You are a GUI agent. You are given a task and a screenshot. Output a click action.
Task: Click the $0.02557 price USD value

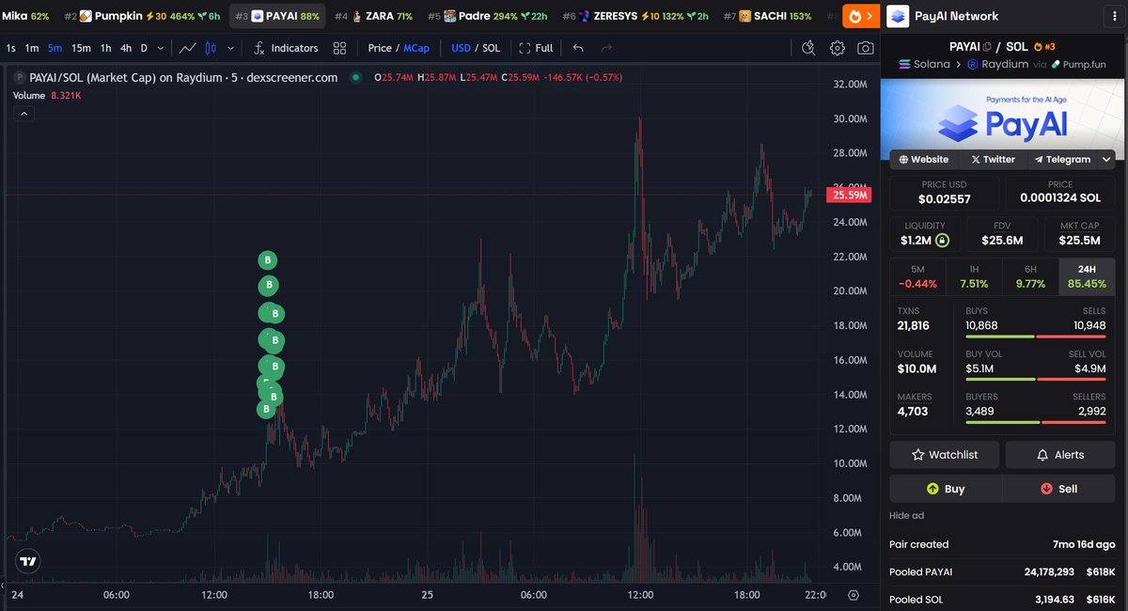pos(944,199)
